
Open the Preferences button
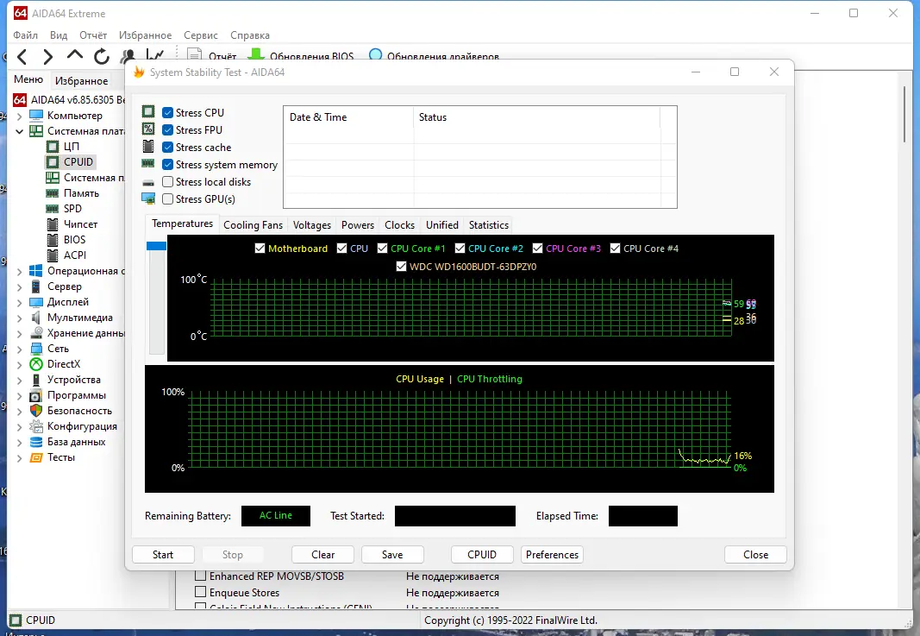(x=552, y=554)
